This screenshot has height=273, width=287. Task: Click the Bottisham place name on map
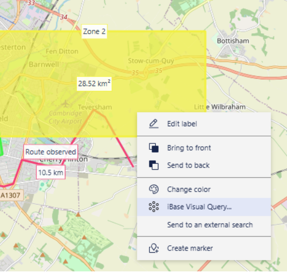tap(233, 41)
